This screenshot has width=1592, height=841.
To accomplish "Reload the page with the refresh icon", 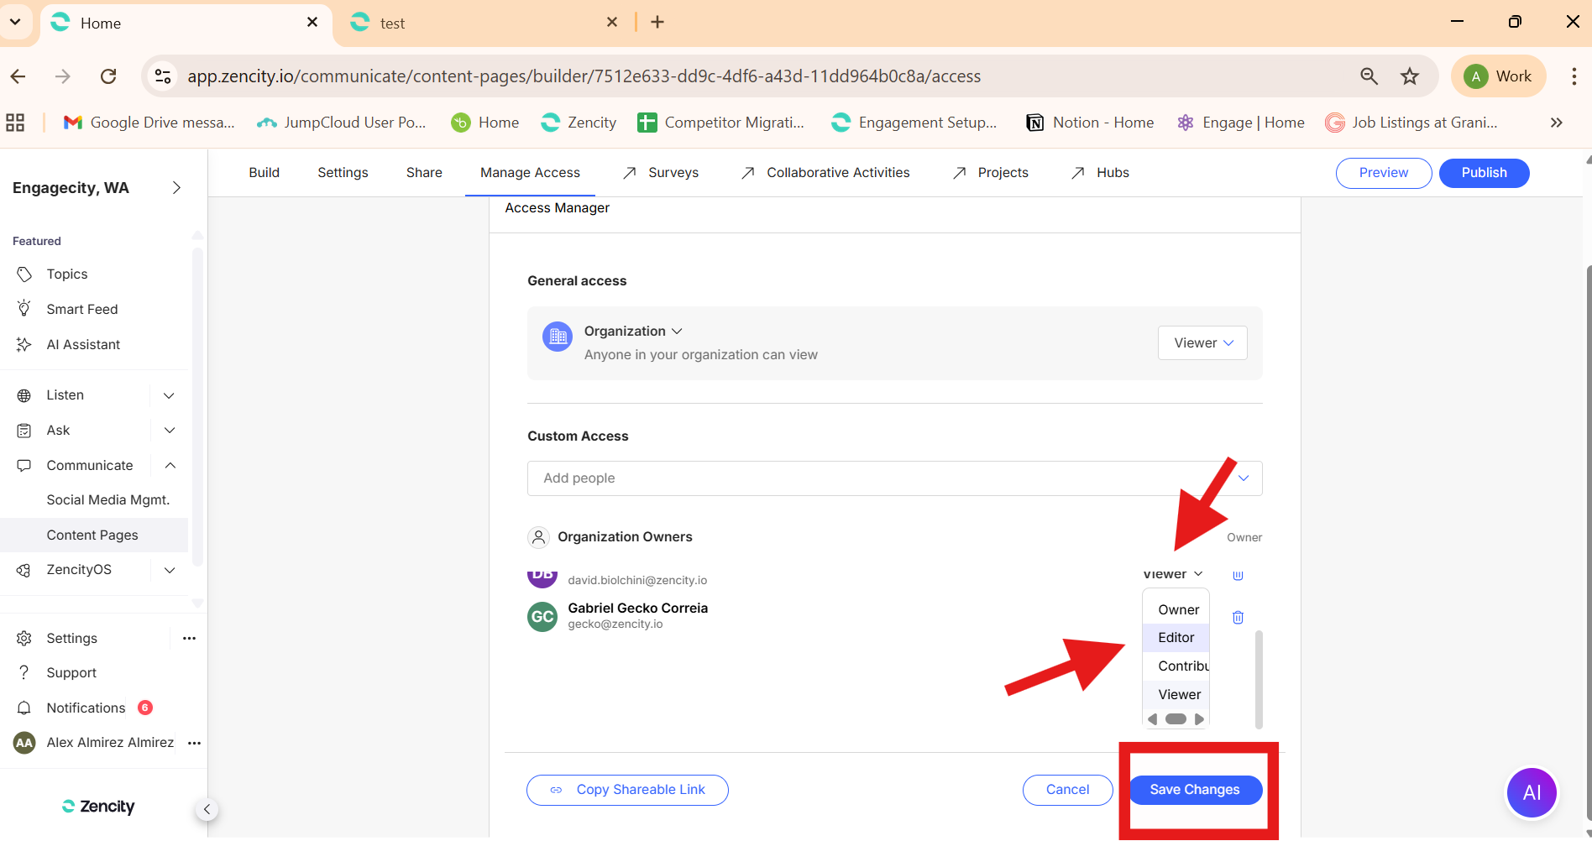I will click(108, 76).
